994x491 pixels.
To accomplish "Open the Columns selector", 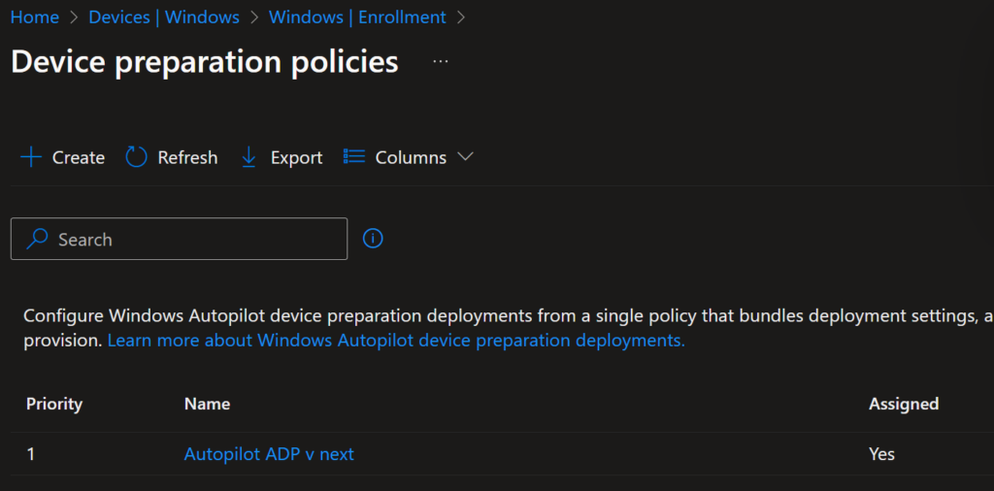I will (409, 157).
